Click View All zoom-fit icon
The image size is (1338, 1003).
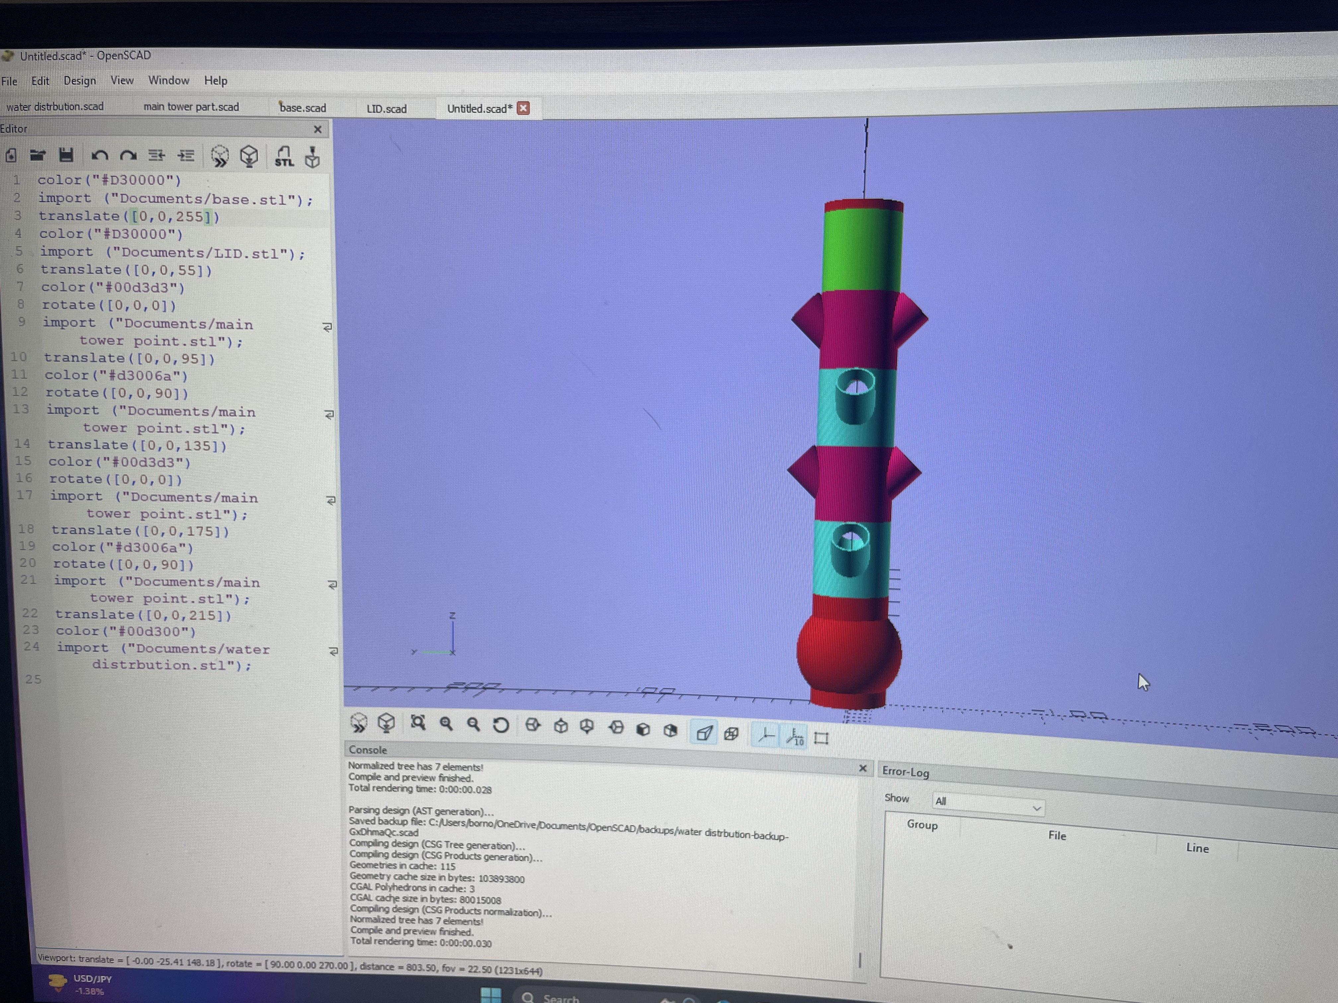pos(418,722)
